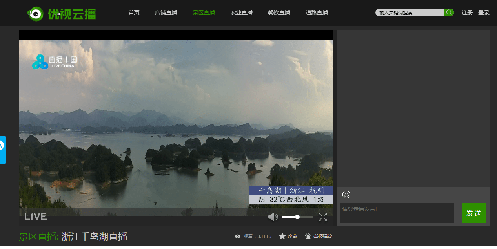Click the keyword search input field
Image resolution: width=497 pixels, height=249 pixels.
pyautogui.click(x=410, y=13)
